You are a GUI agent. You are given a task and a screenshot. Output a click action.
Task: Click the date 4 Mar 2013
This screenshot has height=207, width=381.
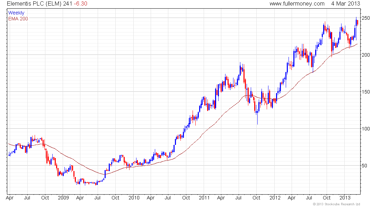pyautogui.click(x=346, y=4)
